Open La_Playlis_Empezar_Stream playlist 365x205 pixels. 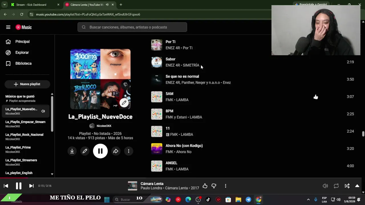tap(26, 124)
